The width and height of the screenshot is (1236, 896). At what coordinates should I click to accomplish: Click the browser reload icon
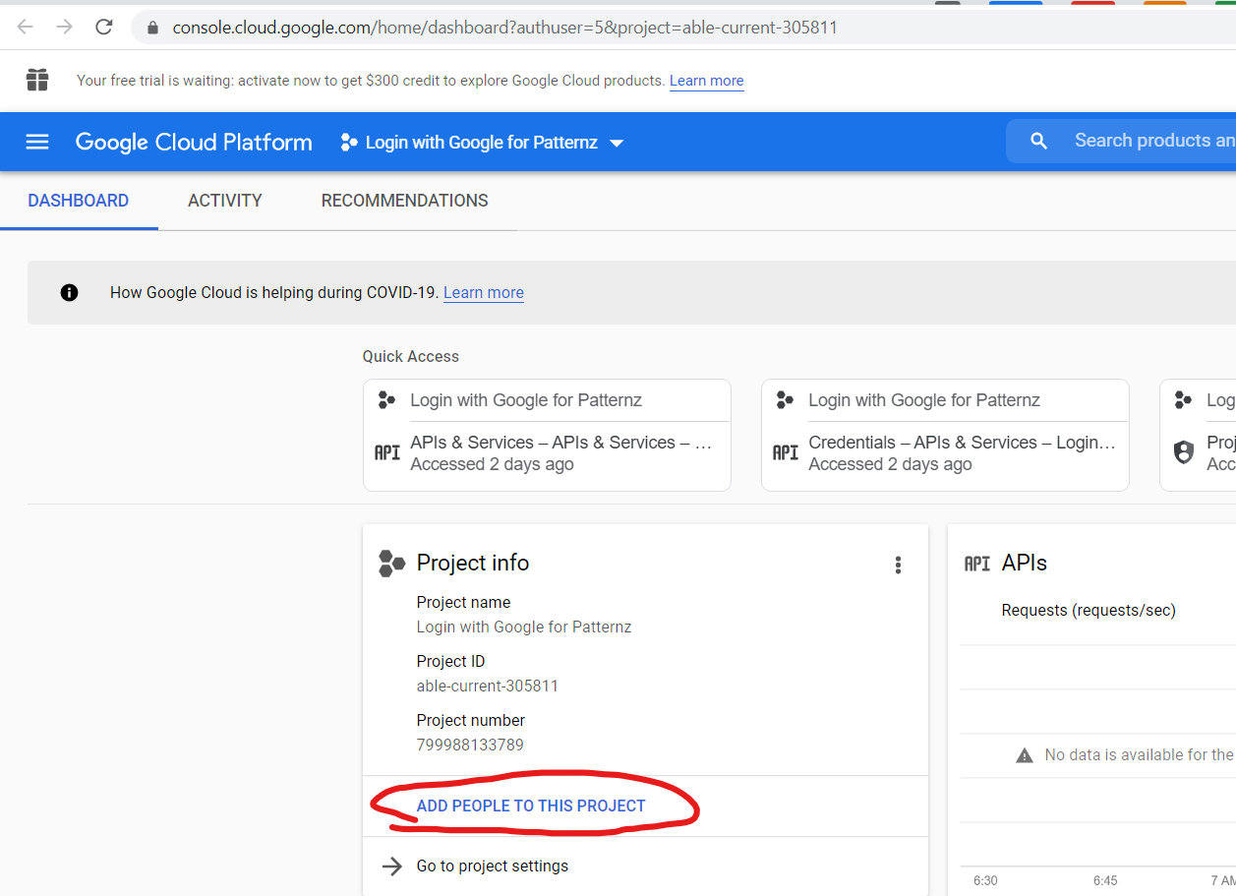tap(104, 28)
